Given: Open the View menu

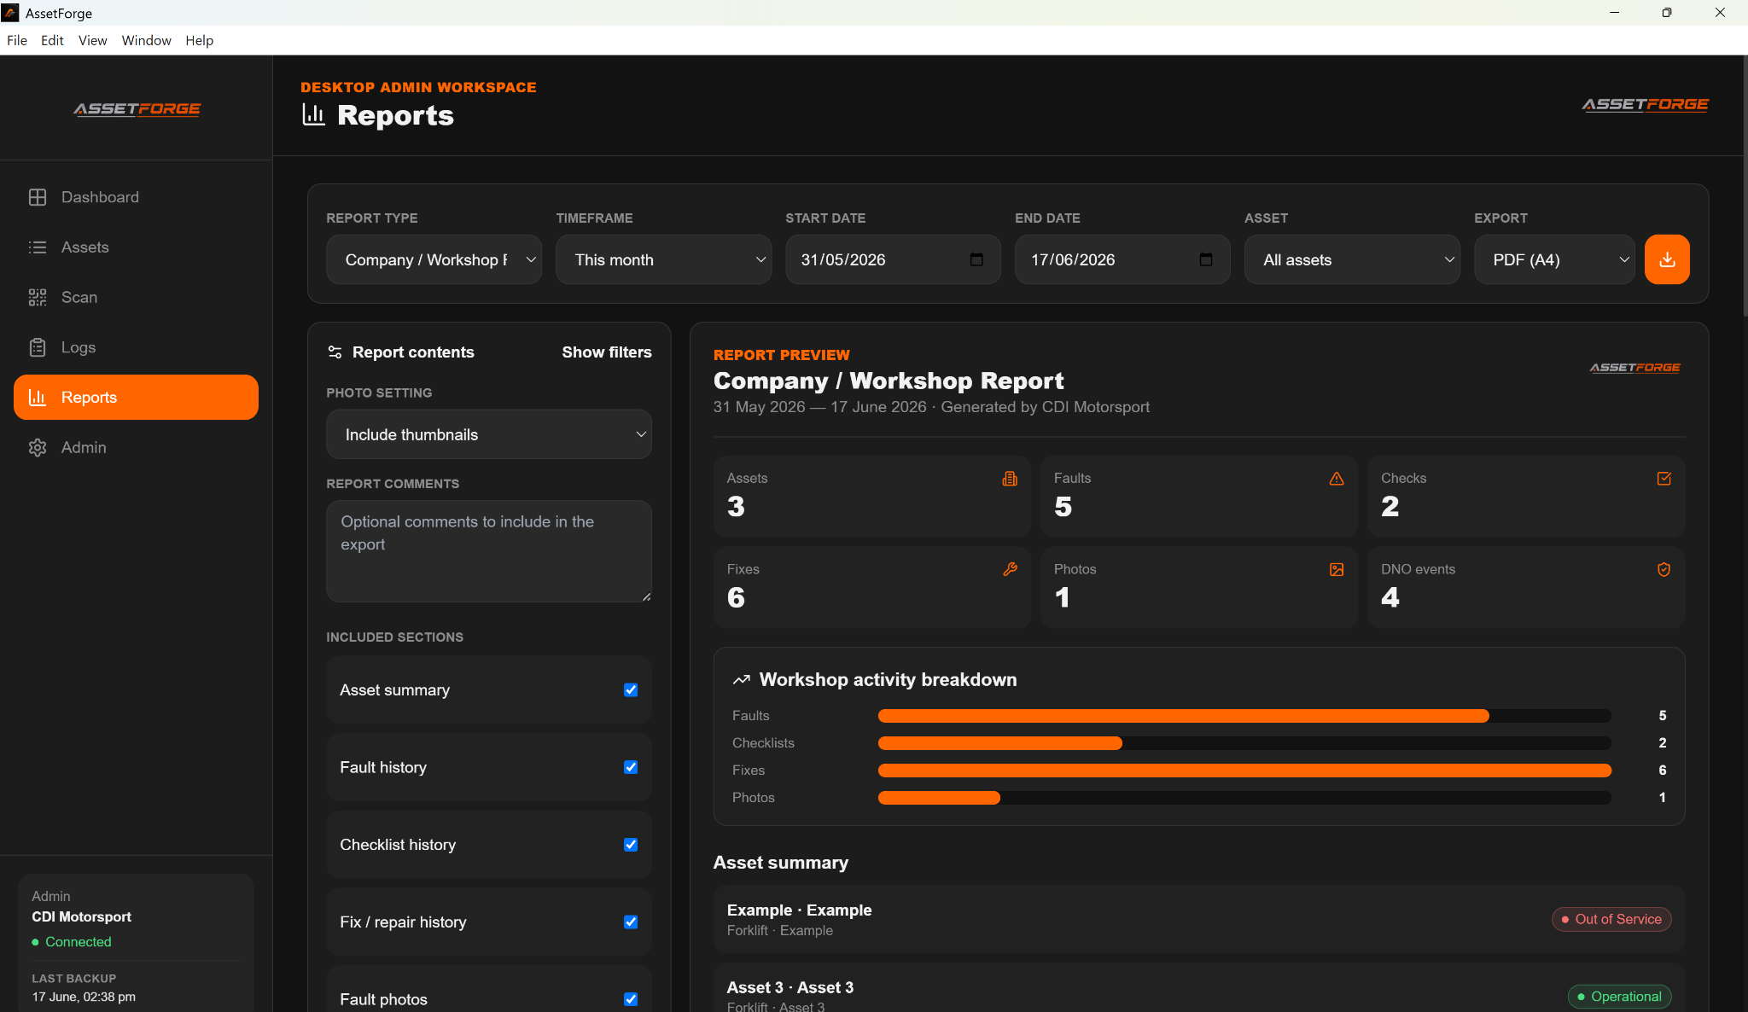Looking at the screenshot, I should (x=92, y=40).
